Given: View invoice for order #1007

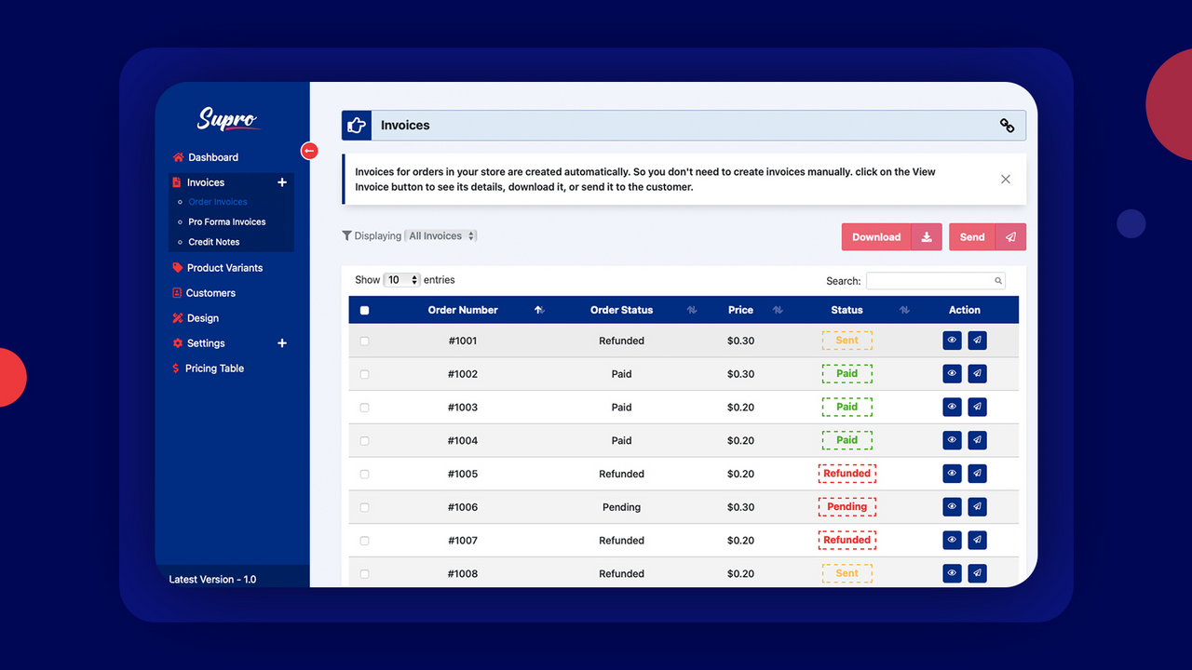Looking at the screenshot, I should pyautogui.click(x=952, y=540).
